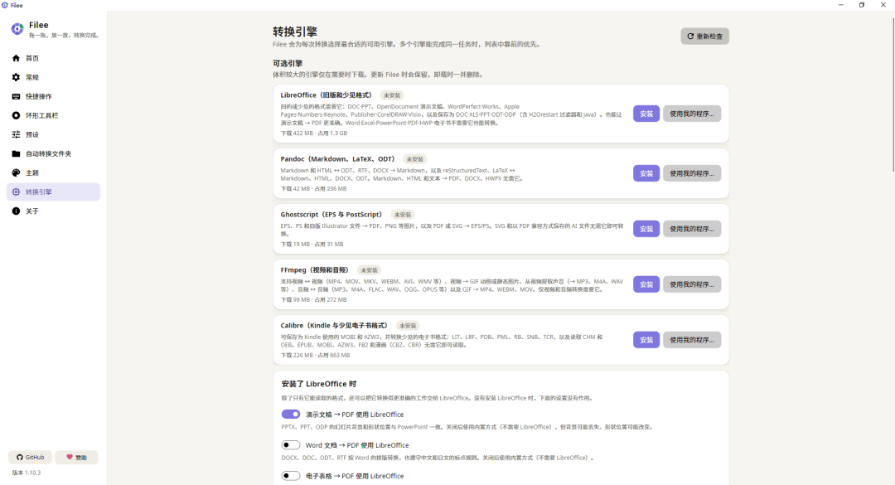Click the Ghostscript（EPS 与 PostScript）title
Image resolution: width=895 pixels, height=485 pixels.
(333, 215)
